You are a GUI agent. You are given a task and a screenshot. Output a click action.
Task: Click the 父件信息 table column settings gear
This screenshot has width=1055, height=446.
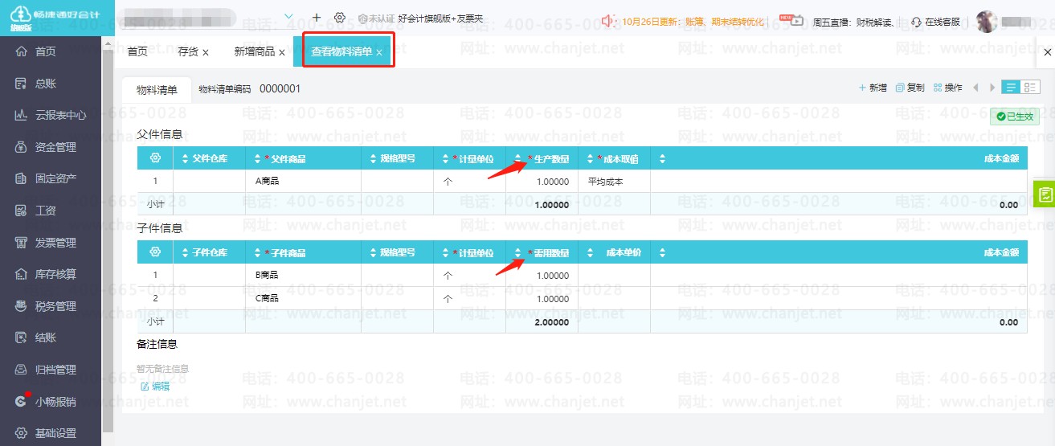[x=155, y=159]
